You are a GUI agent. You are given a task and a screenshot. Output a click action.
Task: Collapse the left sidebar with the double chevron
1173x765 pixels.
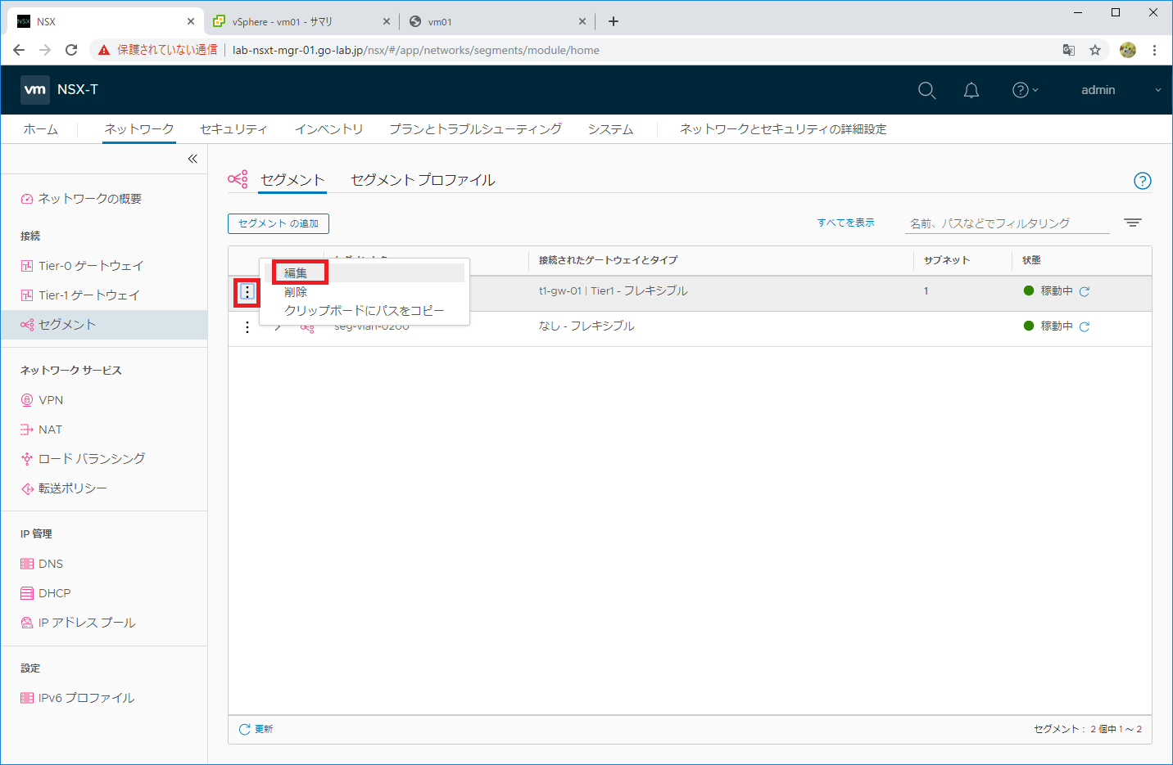pos(192,159)
